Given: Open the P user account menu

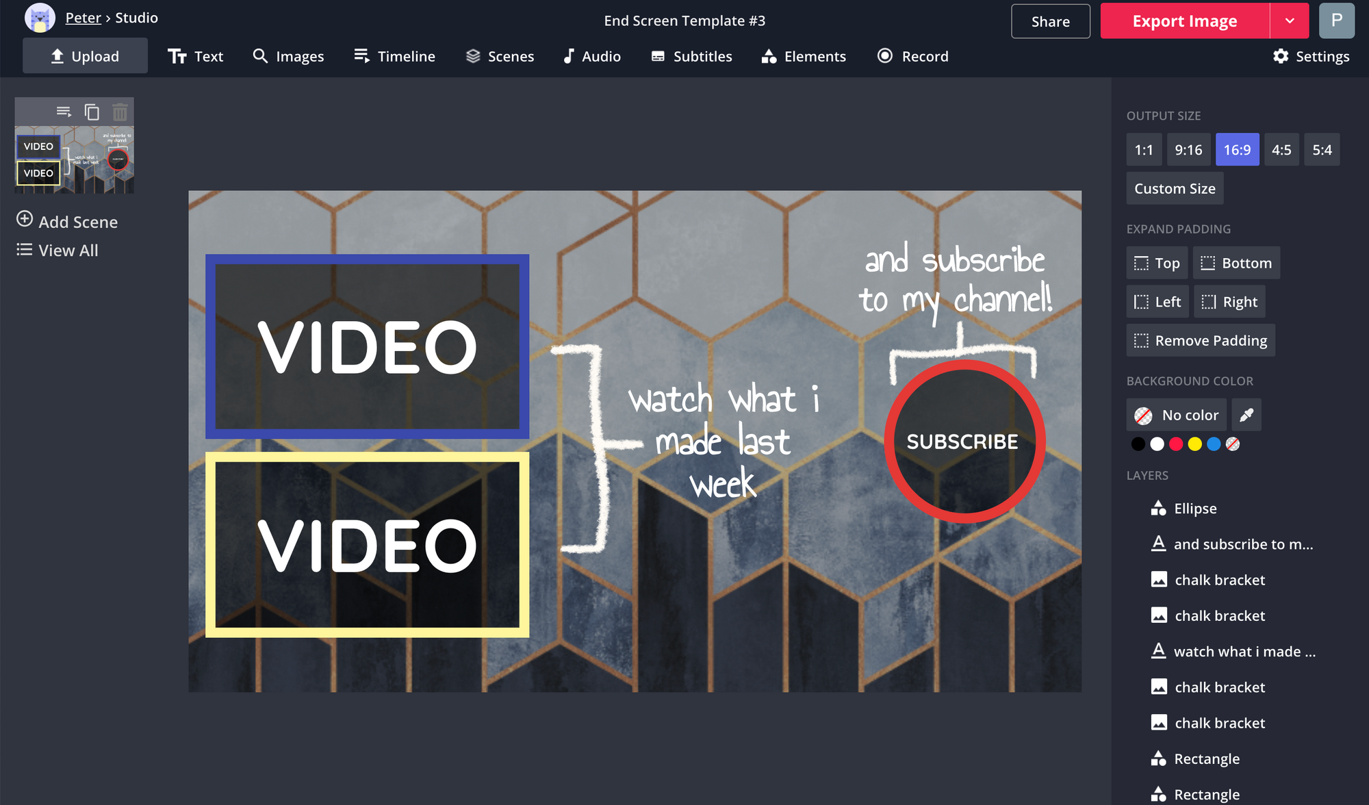Looking at the screenshot, I should point(1336,21).
